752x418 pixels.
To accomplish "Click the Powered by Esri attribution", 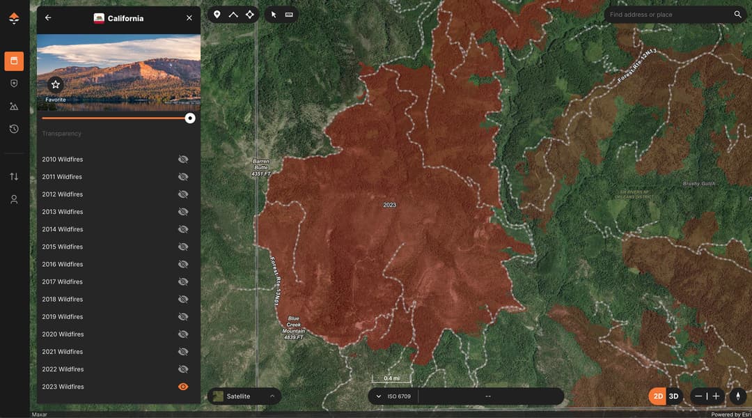I will pyautogui.click(x=731, y=415).
